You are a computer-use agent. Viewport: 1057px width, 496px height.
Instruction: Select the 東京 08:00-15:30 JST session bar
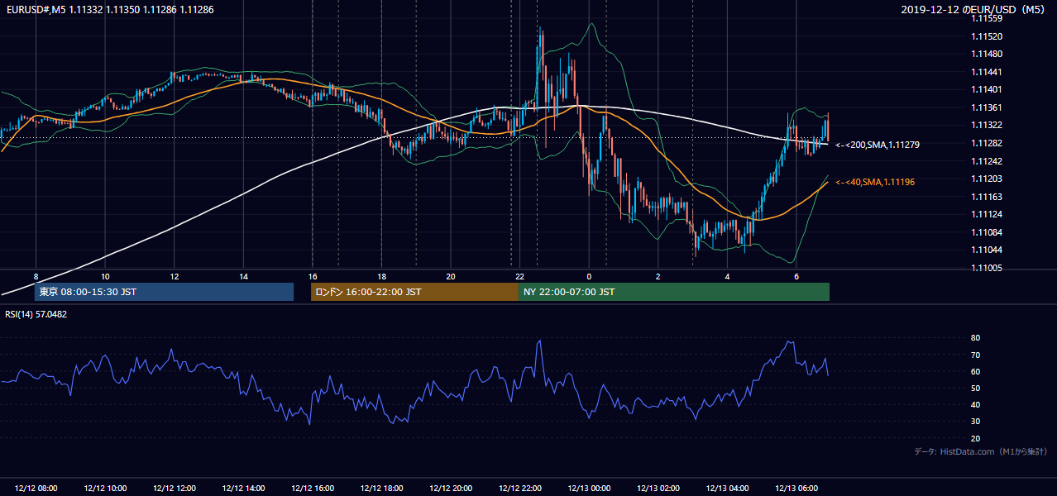(164, 292)
